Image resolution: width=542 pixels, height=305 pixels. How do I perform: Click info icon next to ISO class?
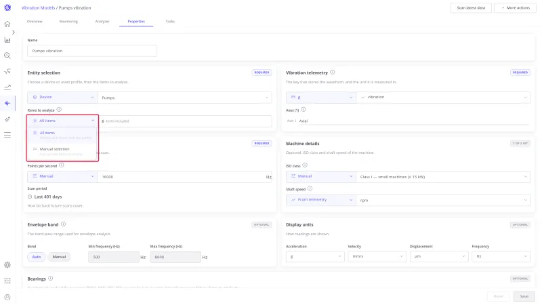click(x=305, y=165)
